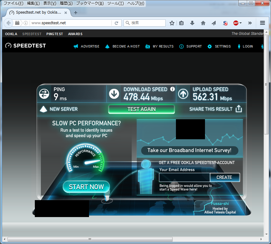This screenshot has height=244, width=271.
Task: Click the download speed arrow icon
Action: [114, 94]
